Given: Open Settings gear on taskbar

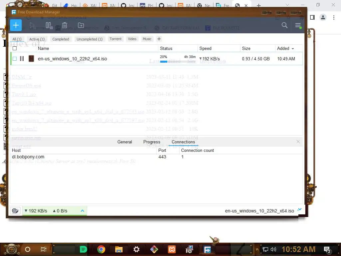Looking at the screenshot, I should point(136,249).
